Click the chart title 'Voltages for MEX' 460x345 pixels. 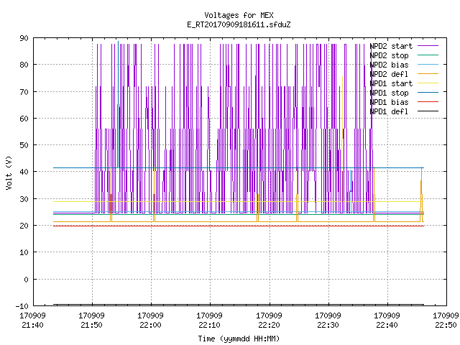239,15
